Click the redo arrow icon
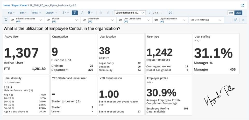The image size is (249, 120). click(108, 13)
